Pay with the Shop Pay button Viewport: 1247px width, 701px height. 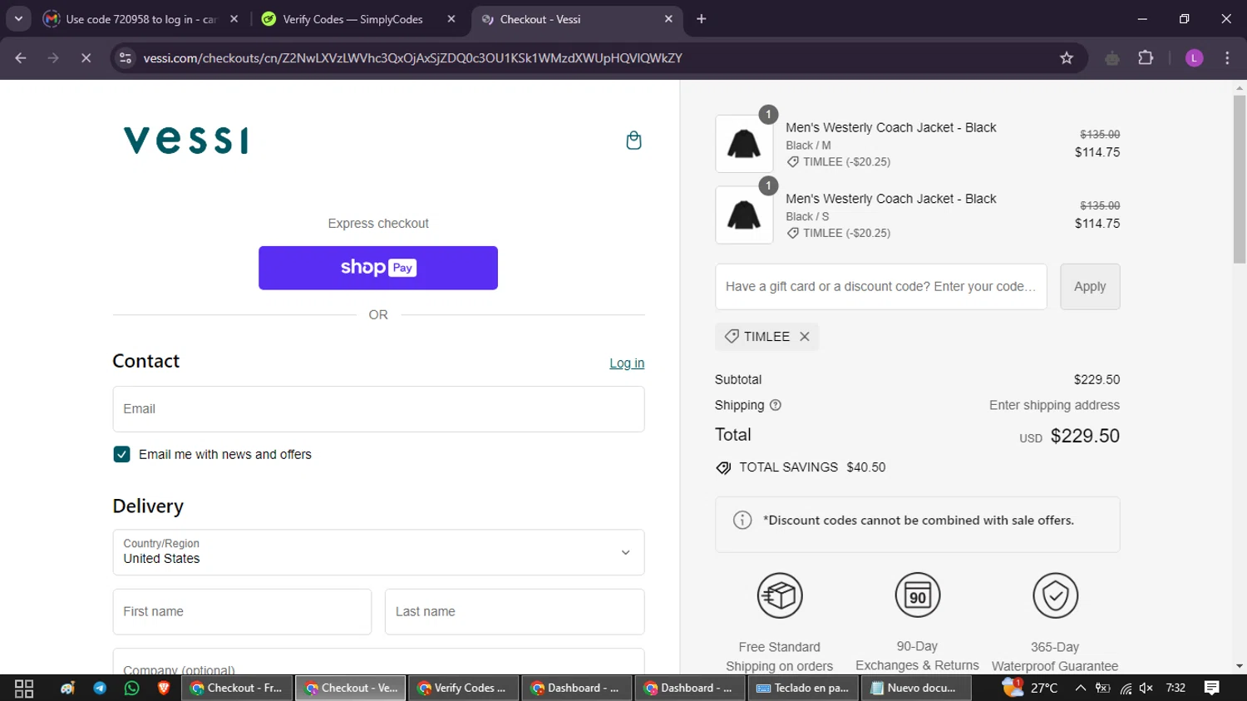click(x=378, y=268)
